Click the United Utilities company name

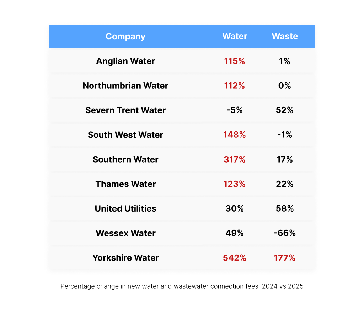[125, 208]
